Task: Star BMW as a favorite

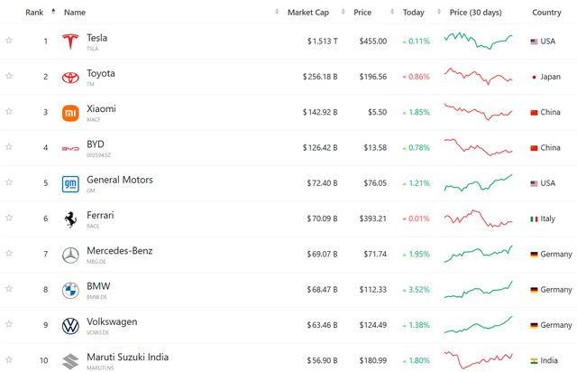Action: point(9,290)
